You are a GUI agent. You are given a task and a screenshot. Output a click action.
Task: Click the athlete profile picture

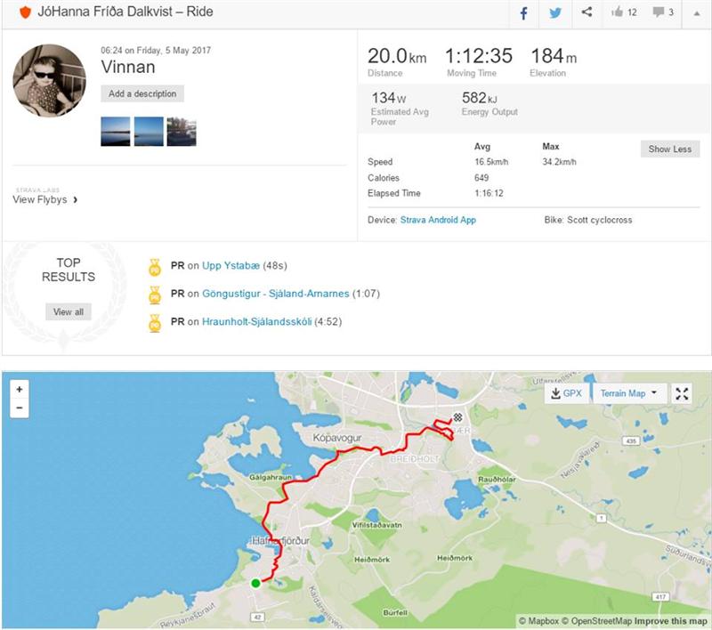(49, 80)
